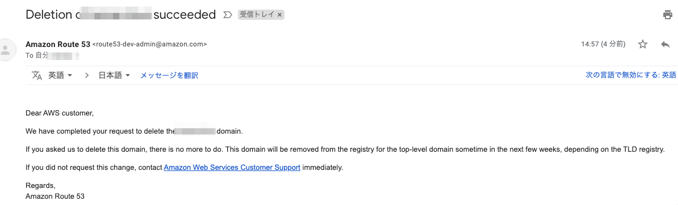Click メッセージを翻訳 to translate message
The image size is (678, 205).
point(169,75)
